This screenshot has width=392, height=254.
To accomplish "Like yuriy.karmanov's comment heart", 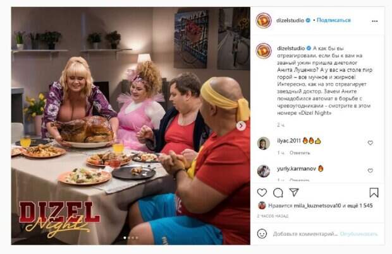I will (x=371, y=171).
